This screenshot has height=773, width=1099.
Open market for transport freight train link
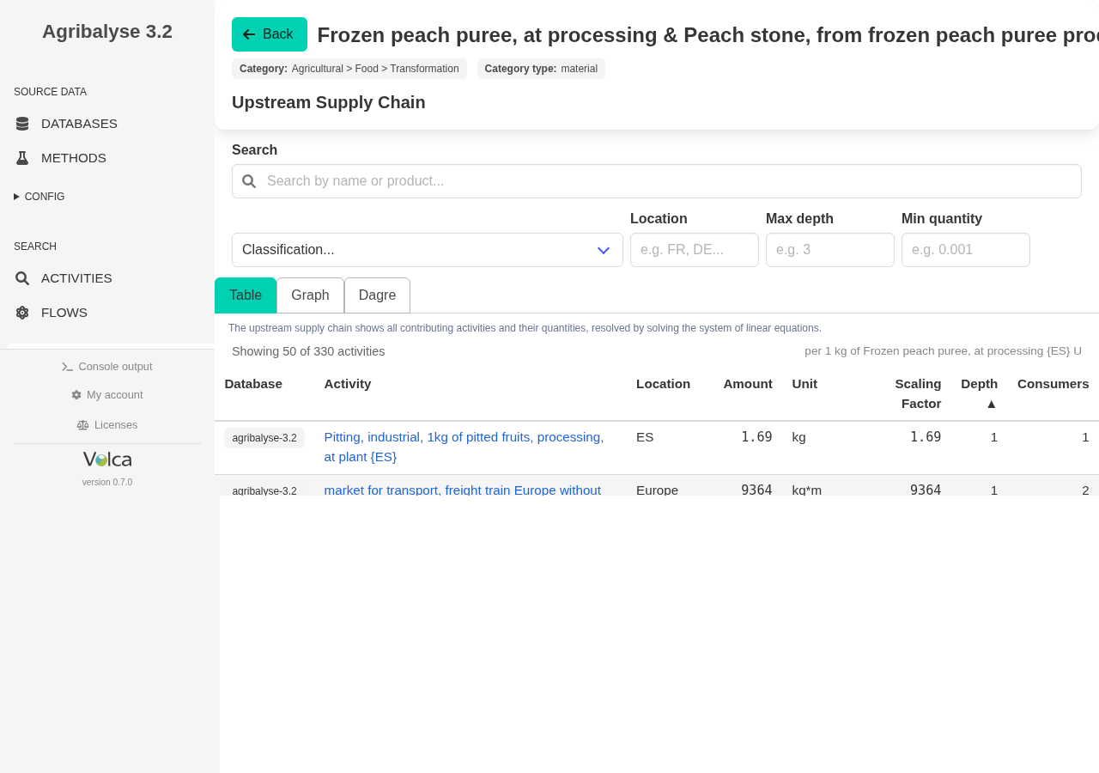(463, 490)
